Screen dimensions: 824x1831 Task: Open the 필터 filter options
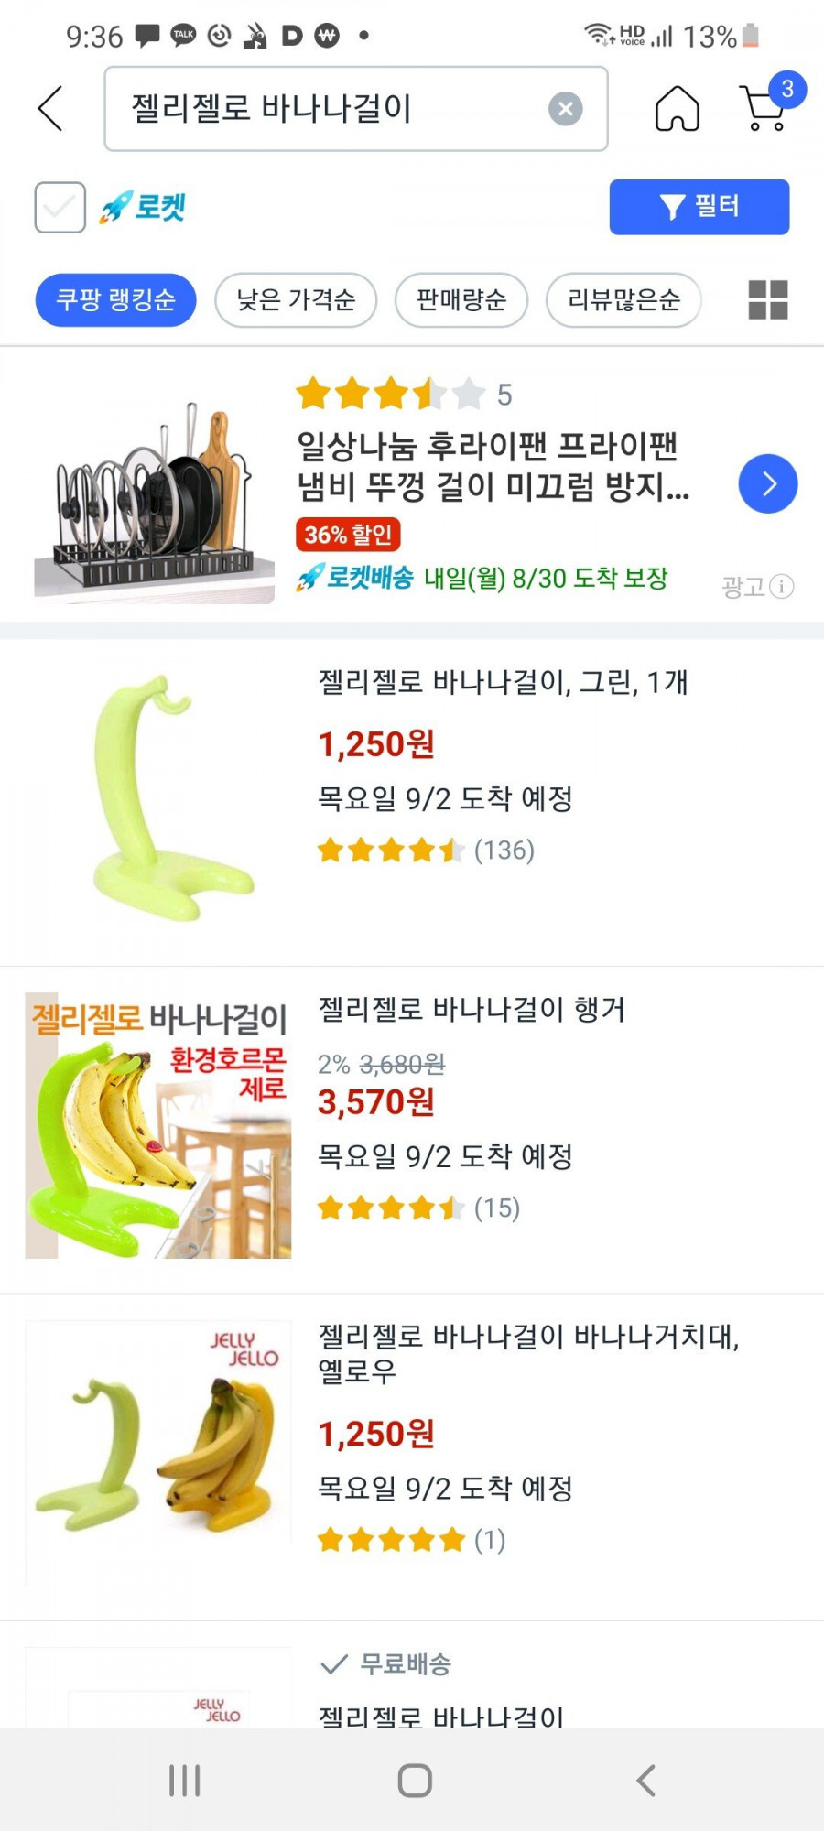tap(699, 207)
